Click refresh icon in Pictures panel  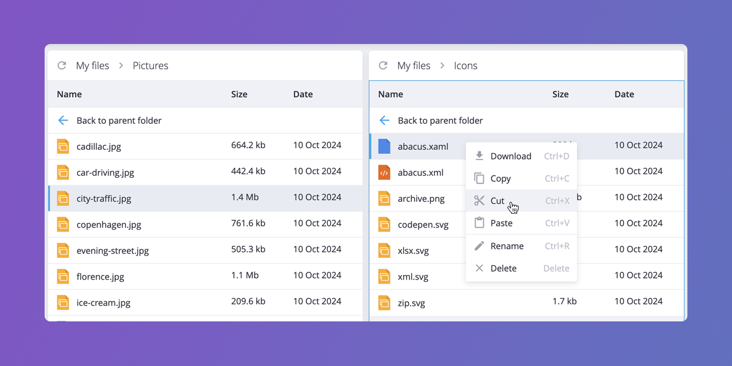coord(62,66)
